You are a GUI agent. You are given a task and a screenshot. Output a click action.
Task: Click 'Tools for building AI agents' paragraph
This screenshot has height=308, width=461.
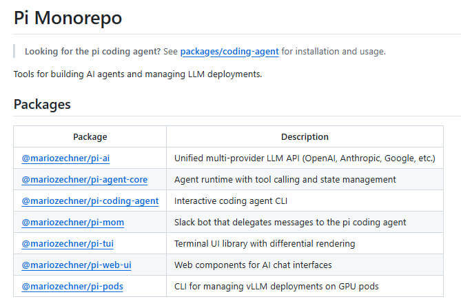138,74
